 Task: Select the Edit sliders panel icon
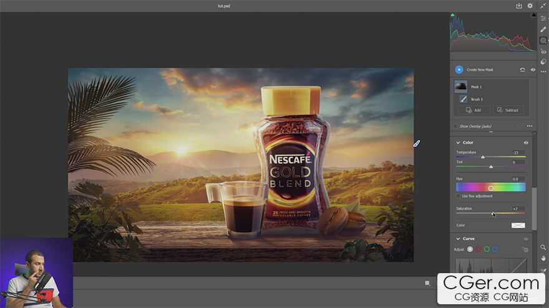click(x=543, y=19)
